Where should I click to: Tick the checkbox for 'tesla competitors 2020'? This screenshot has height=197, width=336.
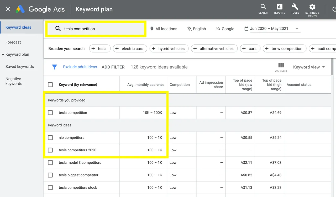click(50, 150)
